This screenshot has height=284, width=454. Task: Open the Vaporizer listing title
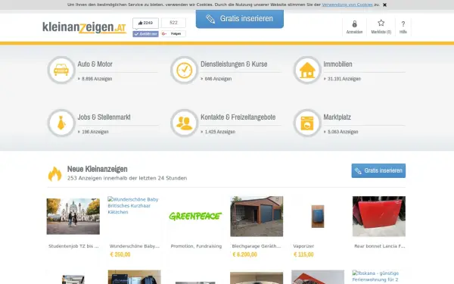(303, 246)
